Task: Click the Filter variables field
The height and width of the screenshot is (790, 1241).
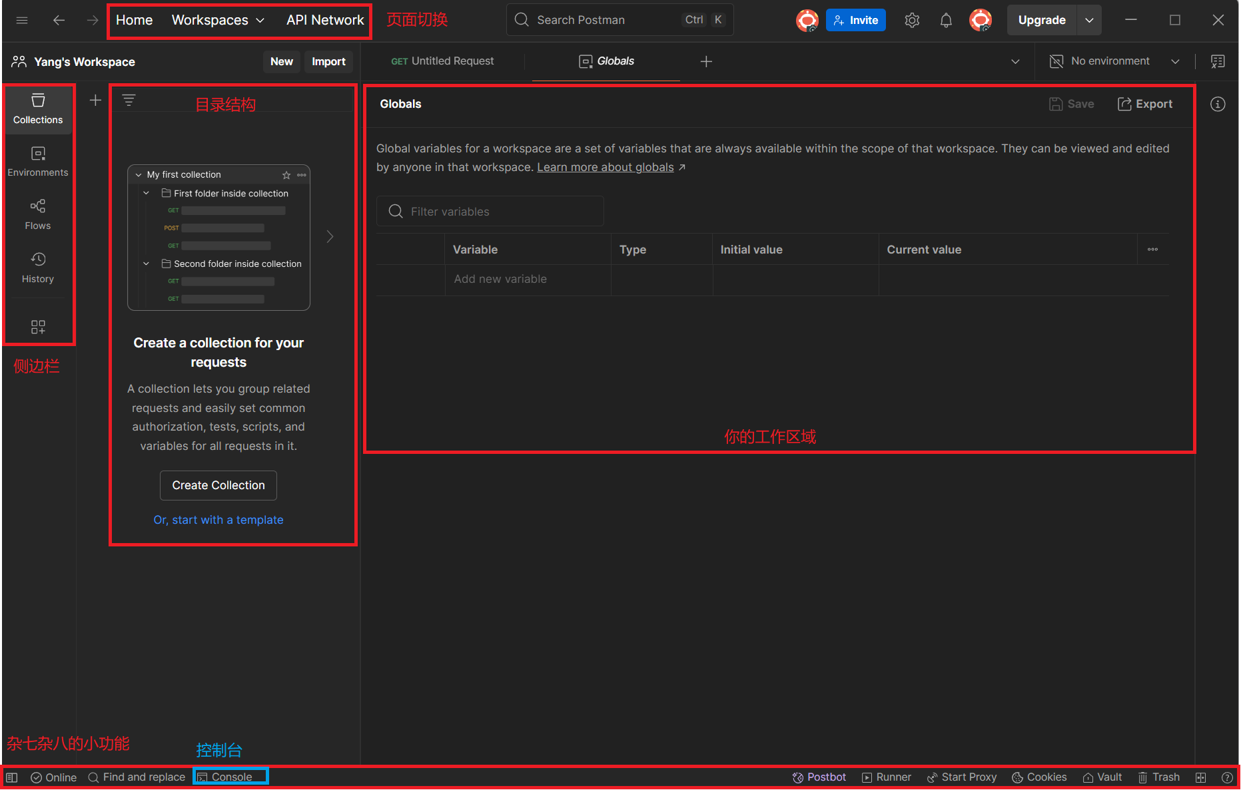Action: pyautogui.click(x=490, y=211)
